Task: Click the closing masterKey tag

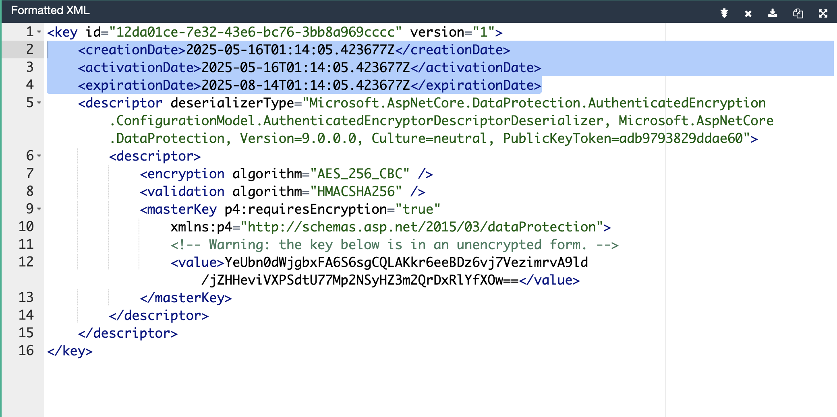Action: [x=186, y=298]
